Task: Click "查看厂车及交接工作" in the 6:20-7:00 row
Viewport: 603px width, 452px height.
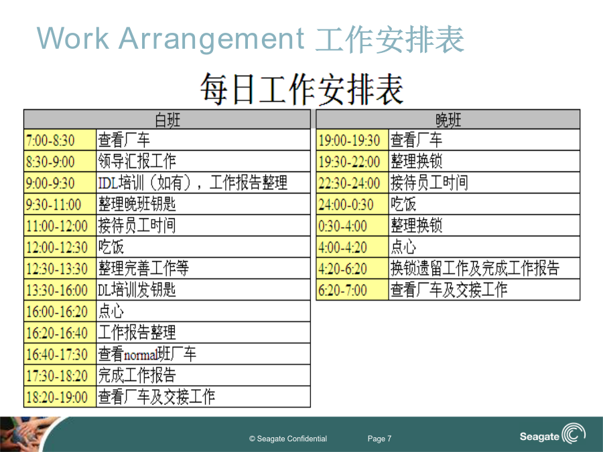Action: [x=484, y=290]
